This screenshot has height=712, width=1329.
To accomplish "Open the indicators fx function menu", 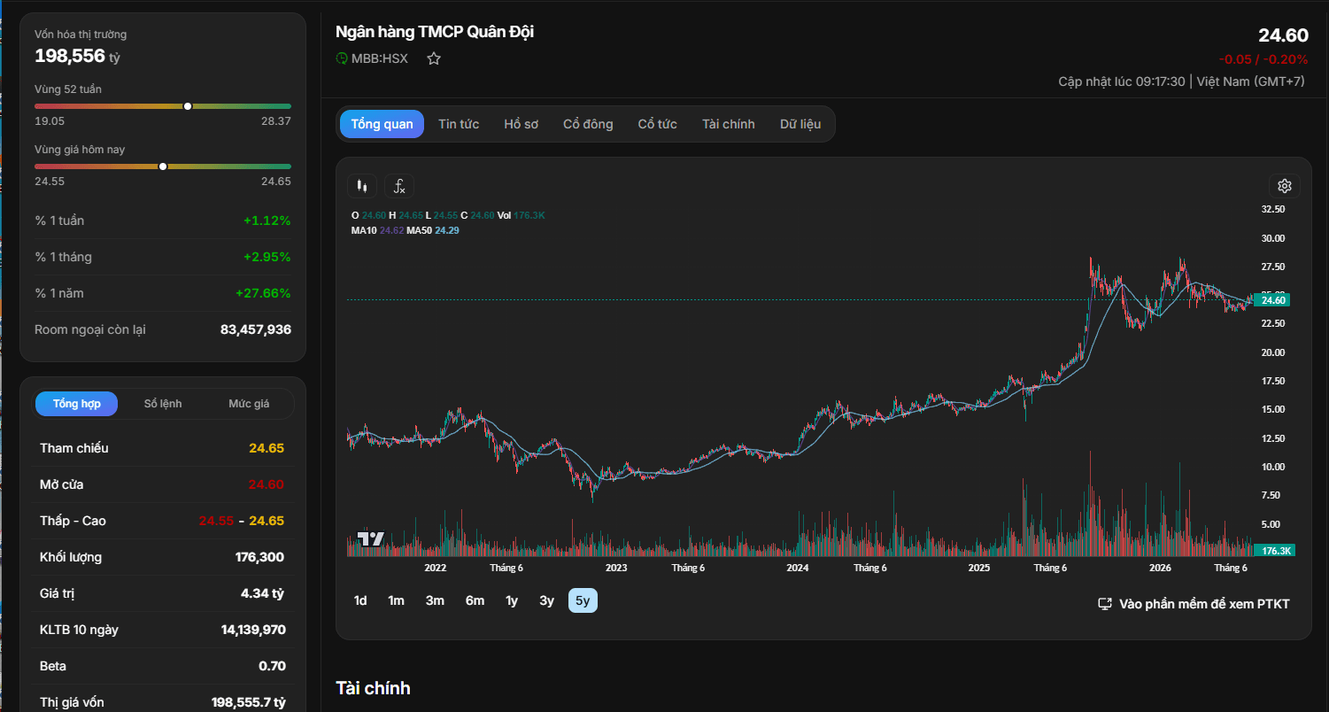I will pyautogui.click(x=399, y=186).
